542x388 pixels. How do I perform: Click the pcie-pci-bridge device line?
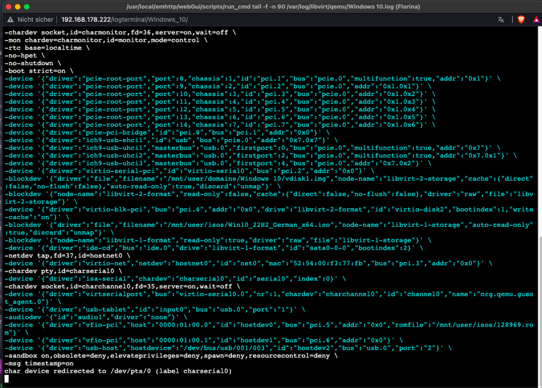(x=167, y=132)
